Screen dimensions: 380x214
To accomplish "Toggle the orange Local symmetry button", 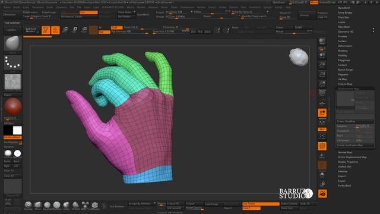I will 322,112.
